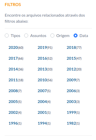Open the 1999 archive link
Viewport: 96px width, 140px height.
click(x=73, y=113)
